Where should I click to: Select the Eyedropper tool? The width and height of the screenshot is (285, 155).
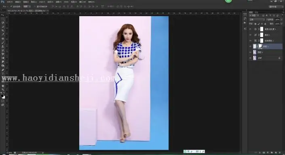[3, 34]
